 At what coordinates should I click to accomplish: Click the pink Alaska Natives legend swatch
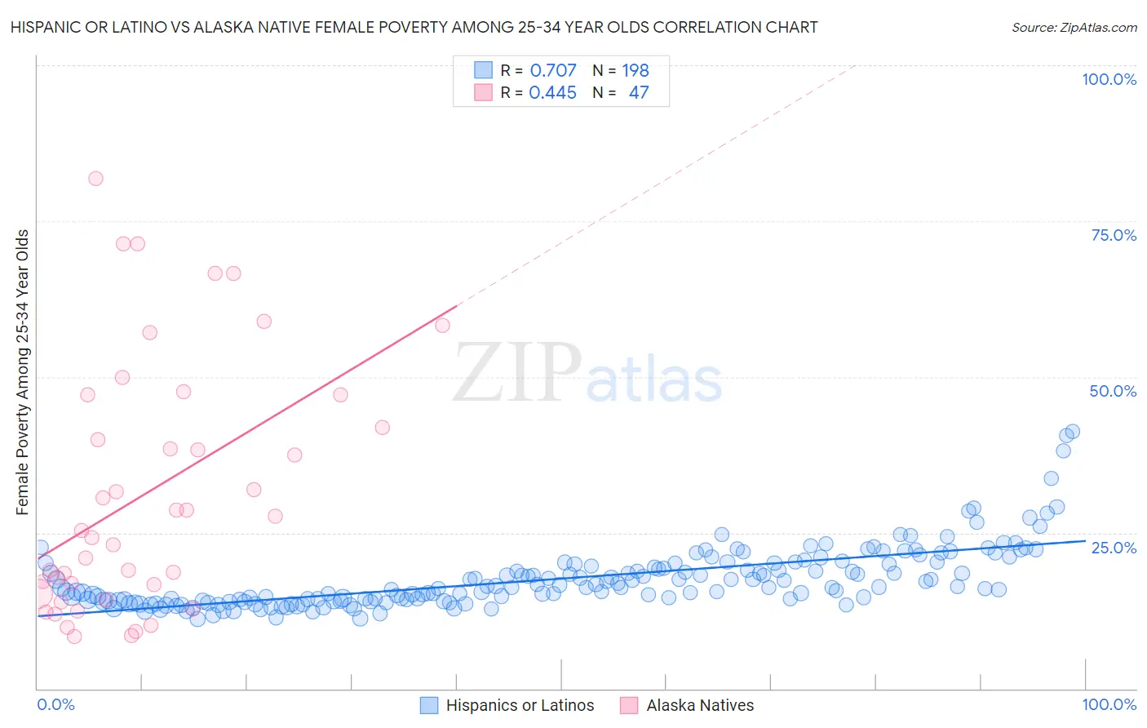(x=629, y=705)
